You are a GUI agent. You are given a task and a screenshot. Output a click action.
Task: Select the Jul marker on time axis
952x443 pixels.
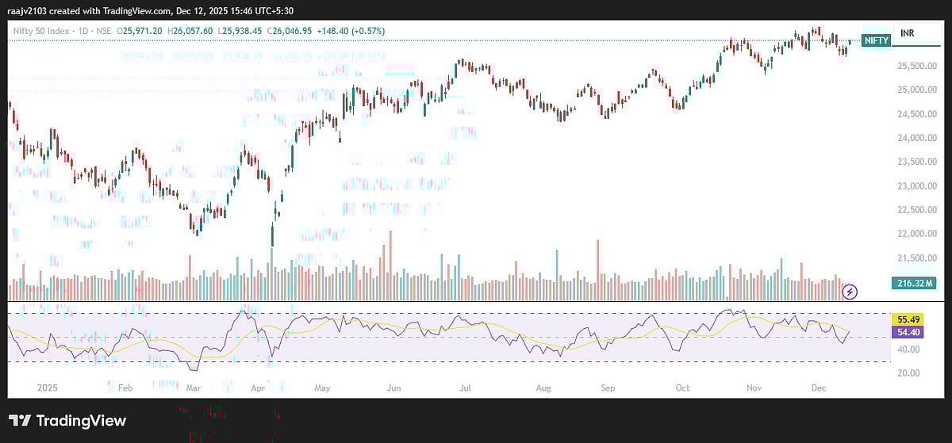(465, 389)
